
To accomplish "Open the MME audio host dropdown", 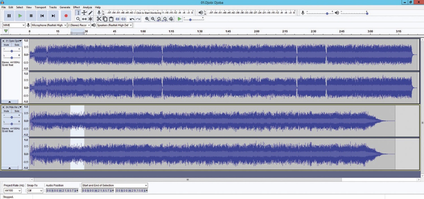I will (14, 25).
